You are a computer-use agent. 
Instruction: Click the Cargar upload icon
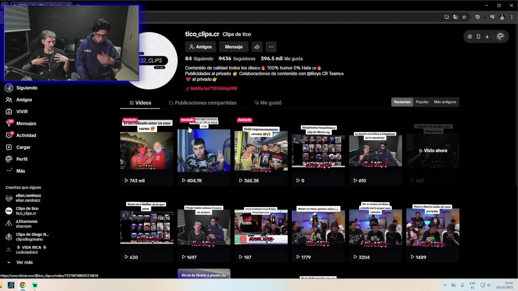click(9, 147)
